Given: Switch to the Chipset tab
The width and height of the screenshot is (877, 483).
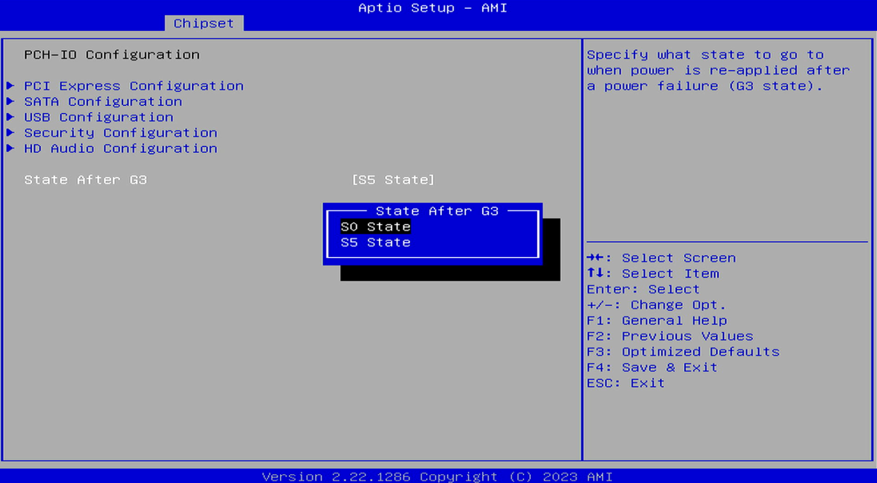Looking at the screenshot, I should [204, 23].
